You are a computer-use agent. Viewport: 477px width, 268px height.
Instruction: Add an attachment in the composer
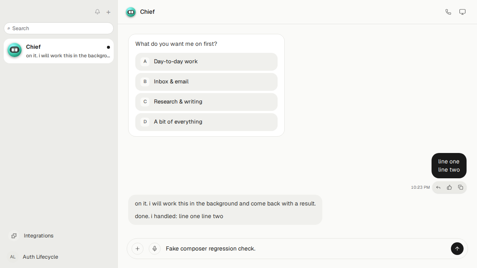(138, 249)
